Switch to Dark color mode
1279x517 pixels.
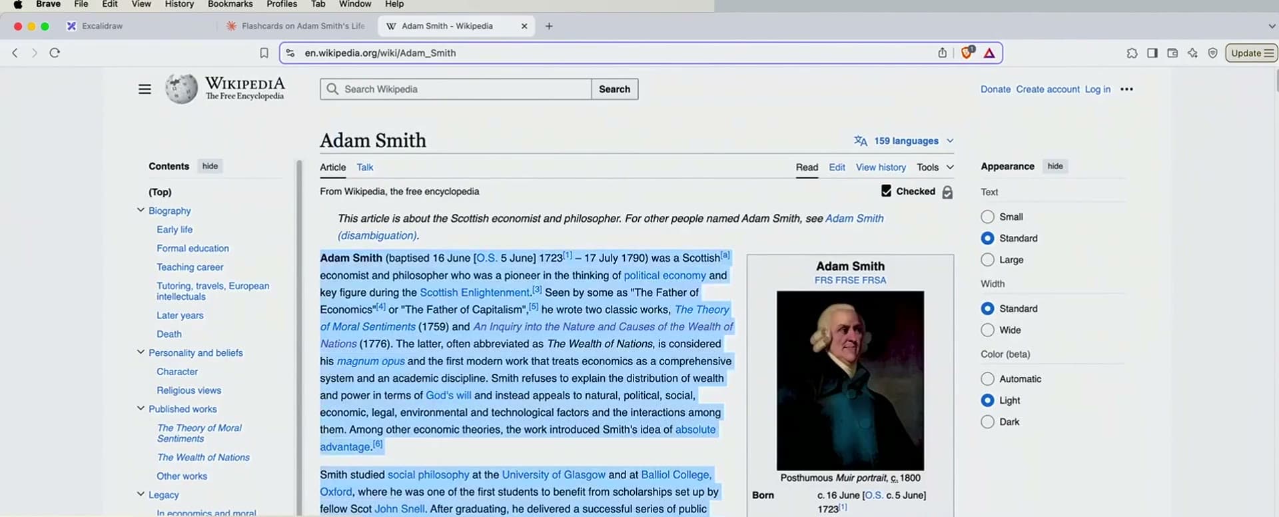987,422
